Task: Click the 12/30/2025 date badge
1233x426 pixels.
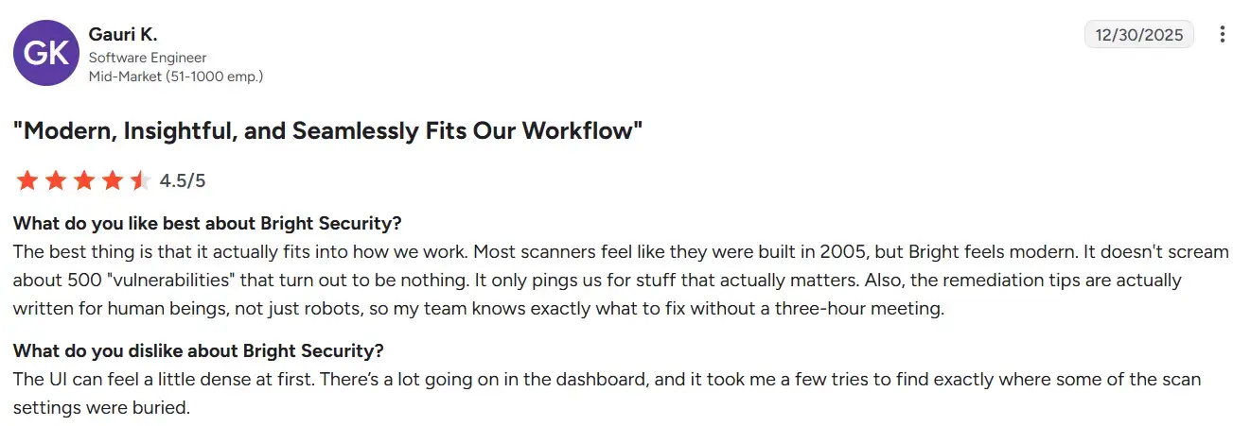Action: click(1139, 35)
